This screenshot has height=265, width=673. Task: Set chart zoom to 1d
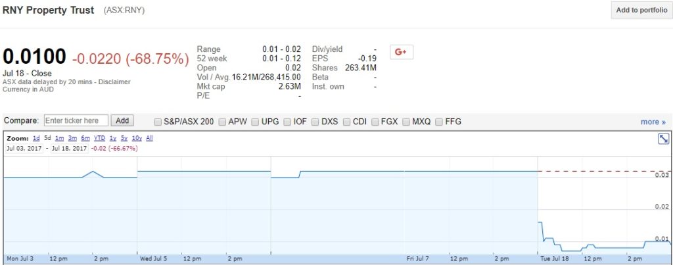[x=37, y=138]
